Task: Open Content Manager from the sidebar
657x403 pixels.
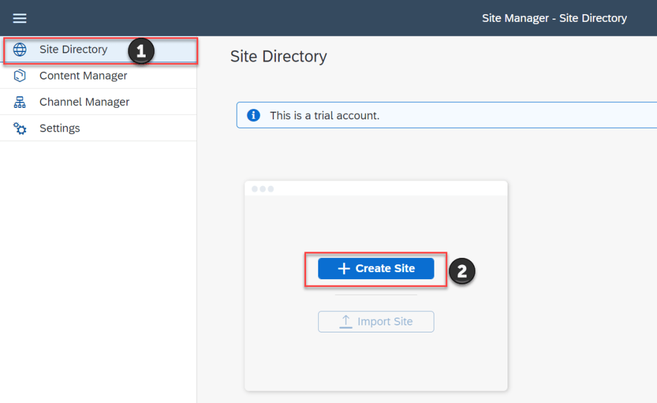Action: point(83,76)
